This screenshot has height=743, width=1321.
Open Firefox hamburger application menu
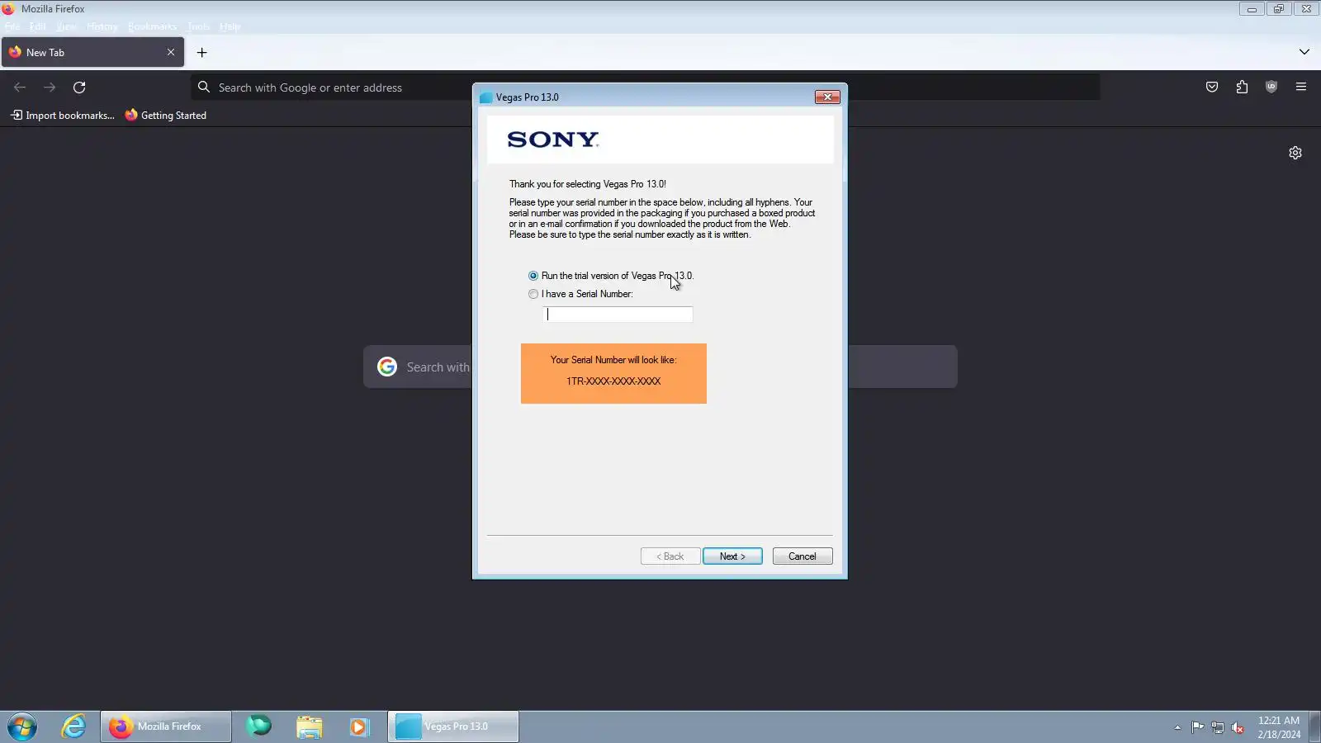1301,88
